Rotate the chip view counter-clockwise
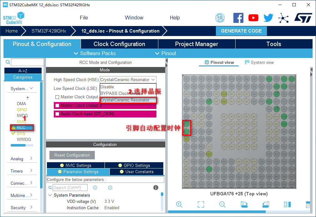The image size is (316, 217). pyautogui.click(x=266, y=204)
